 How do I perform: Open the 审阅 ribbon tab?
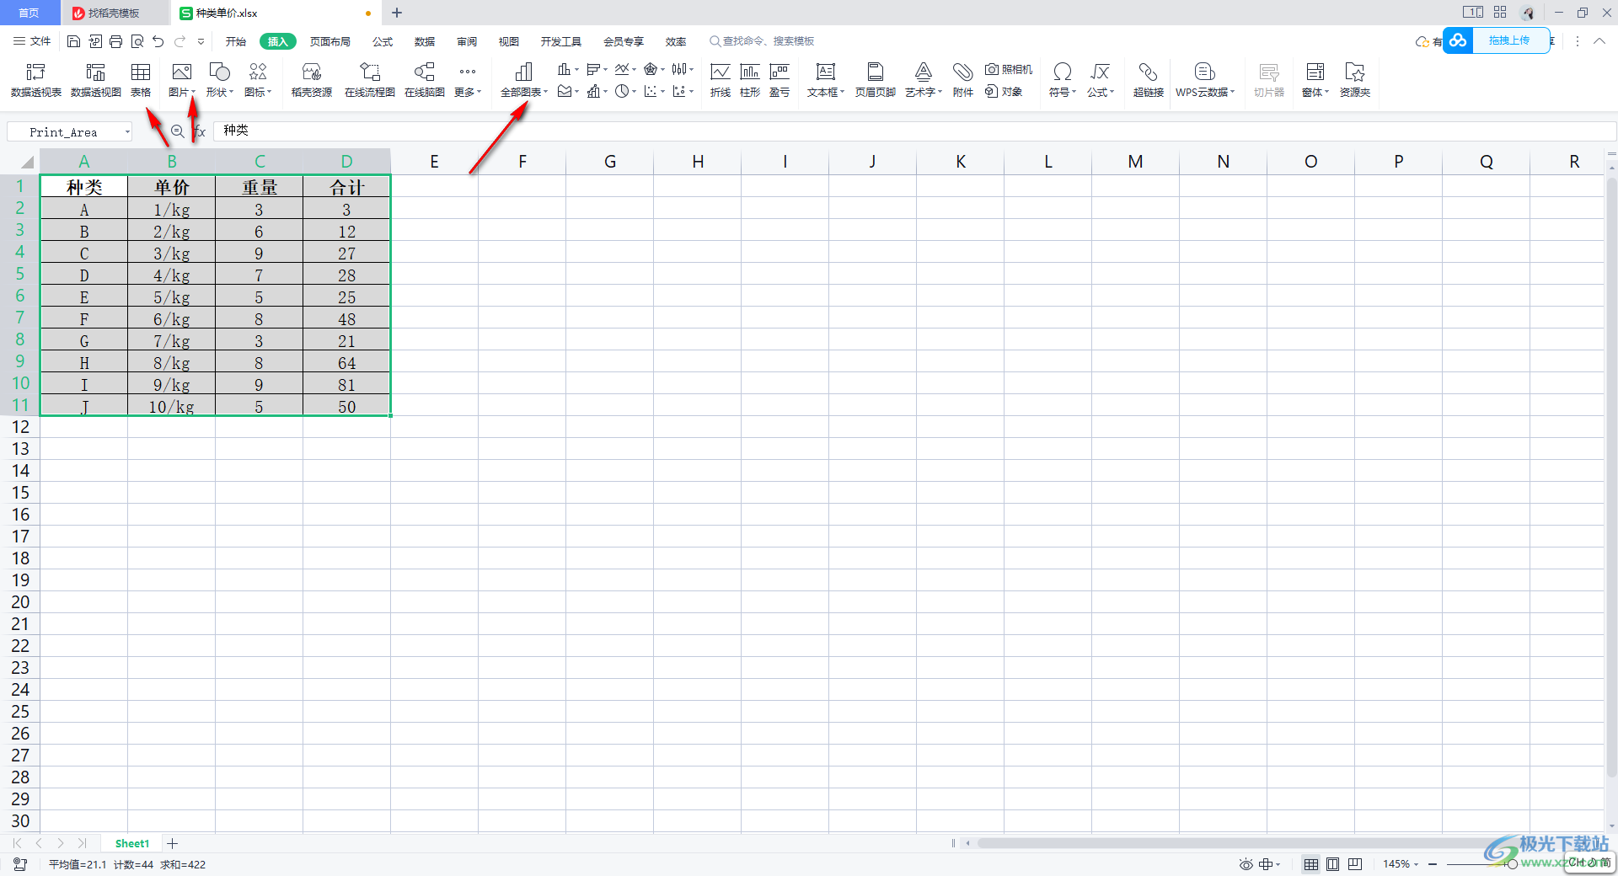tap(467, 41)
